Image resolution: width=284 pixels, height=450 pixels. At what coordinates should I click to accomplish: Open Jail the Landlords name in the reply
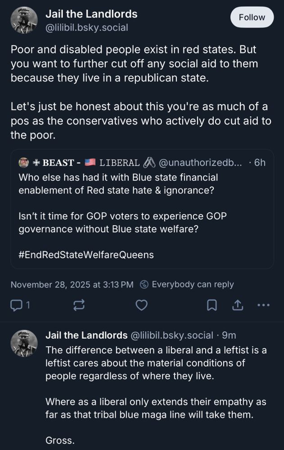tap(86, 335)
